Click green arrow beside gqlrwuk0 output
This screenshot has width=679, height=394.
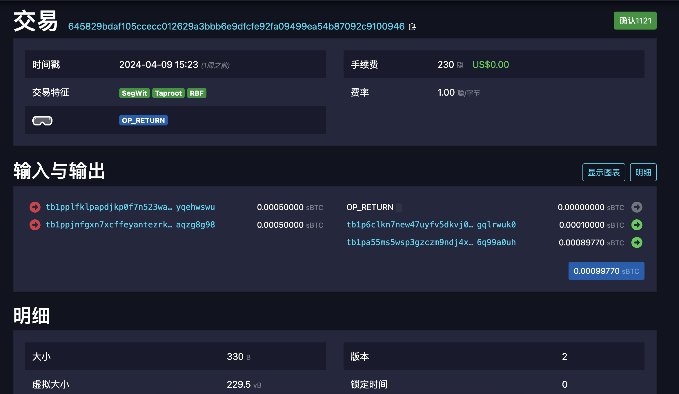coord(637,225)
